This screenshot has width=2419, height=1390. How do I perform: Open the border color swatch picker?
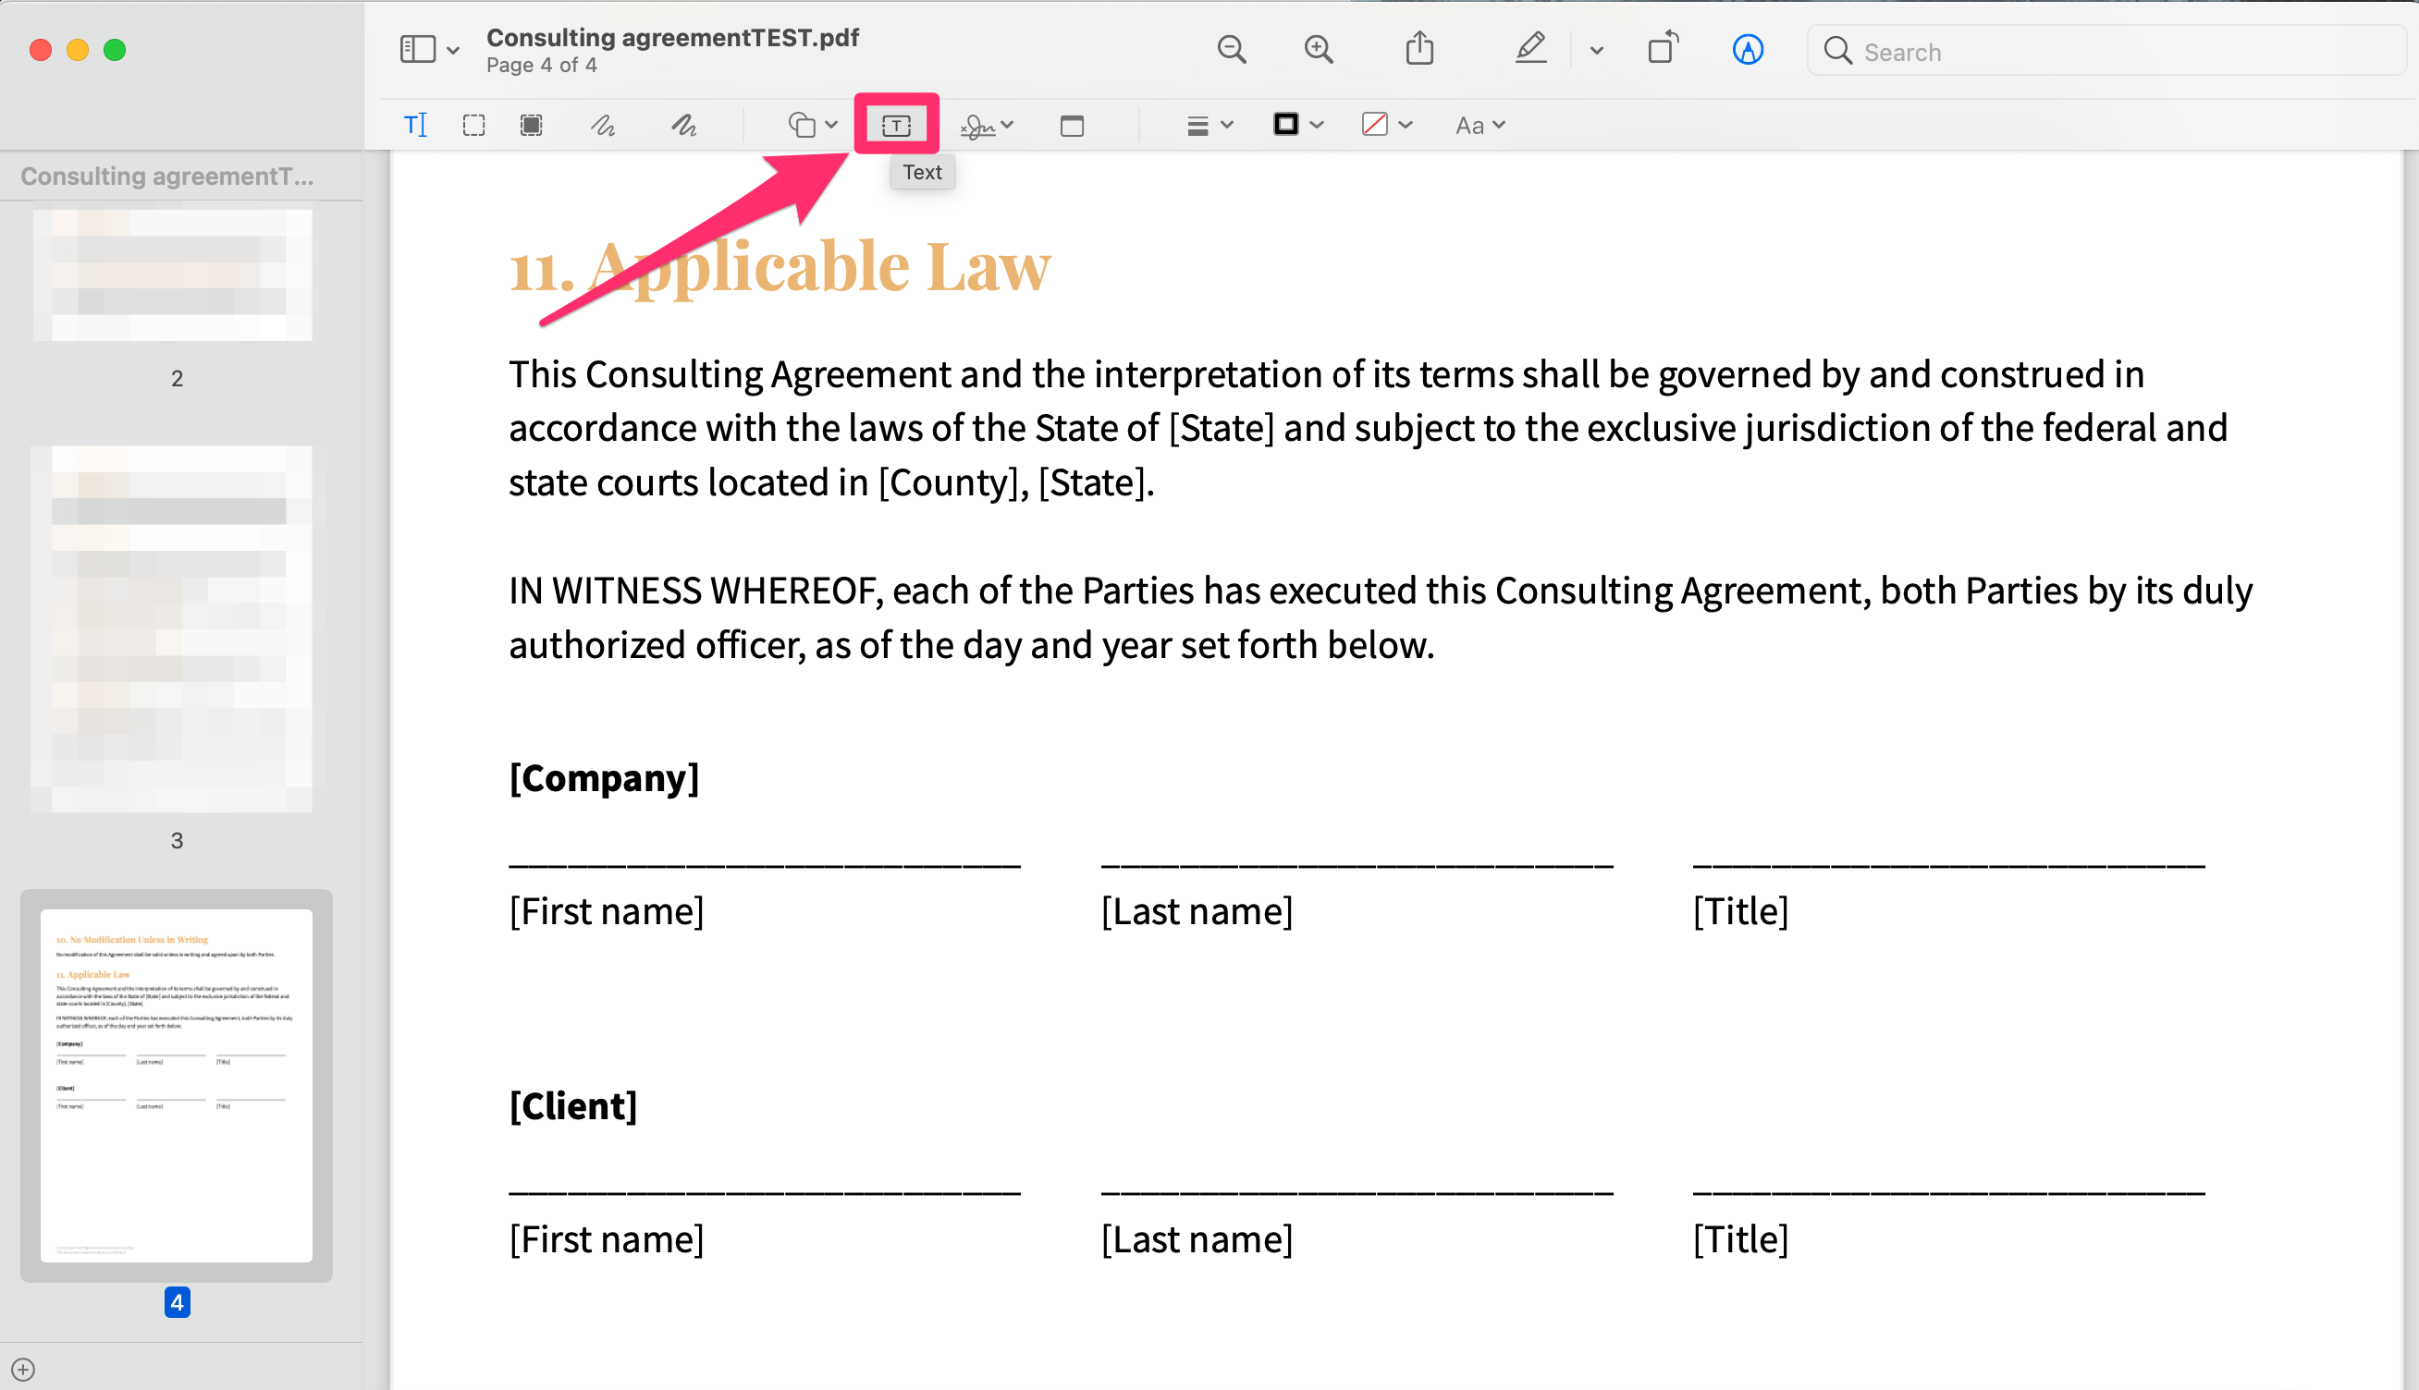[1287, 124]
